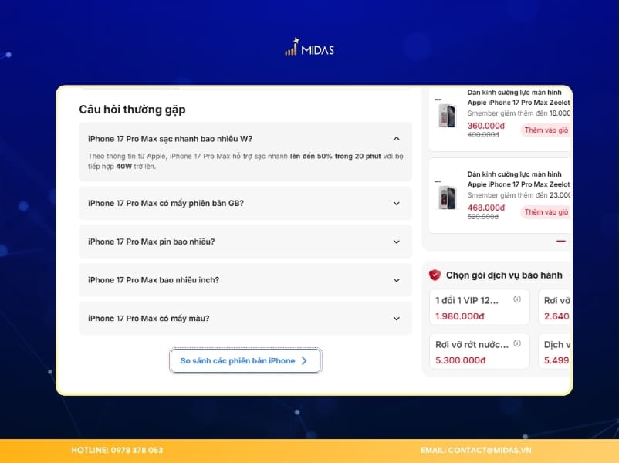Click the answer text mentioning 40W adapter
Viewport: 619px width, 463px height.
245,161
